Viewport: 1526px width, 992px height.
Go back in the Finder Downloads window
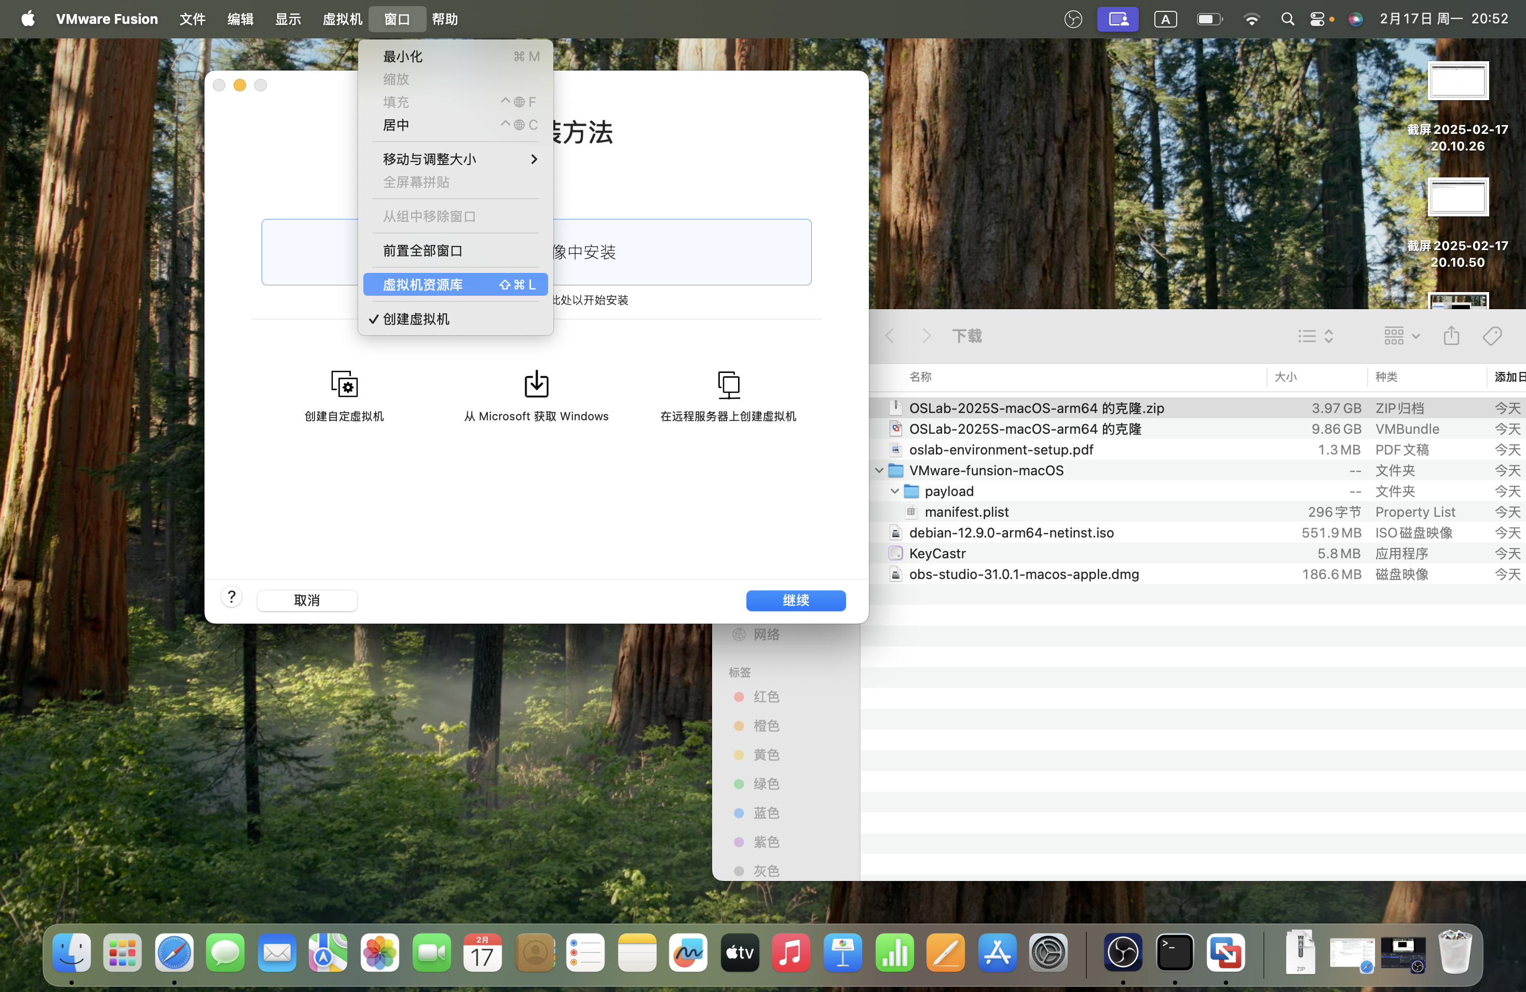click(x=889, y=336)
